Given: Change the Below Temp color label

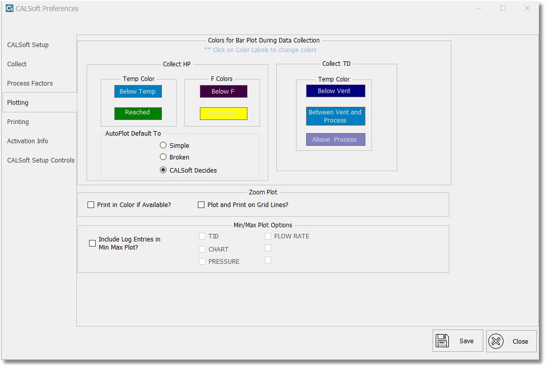Looking at the screenshot, I should pos(138,92).
